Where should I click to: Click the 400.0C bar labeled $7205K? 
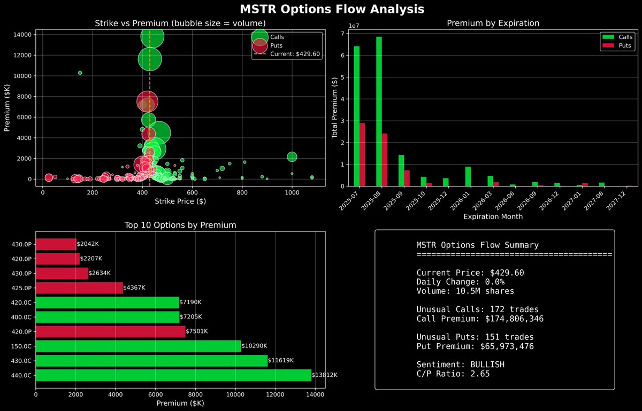108,317
